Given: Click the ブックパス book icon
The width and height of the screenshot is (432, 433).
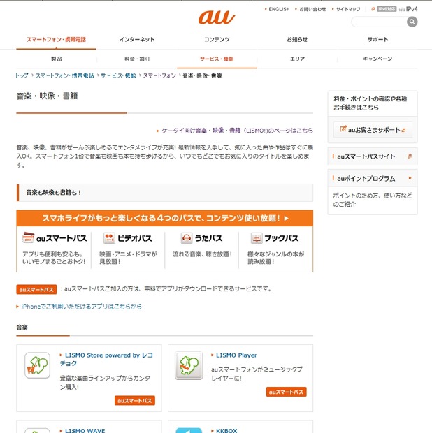Looking at the screenshot, I should pyautogui.click(x=257, y=238).
